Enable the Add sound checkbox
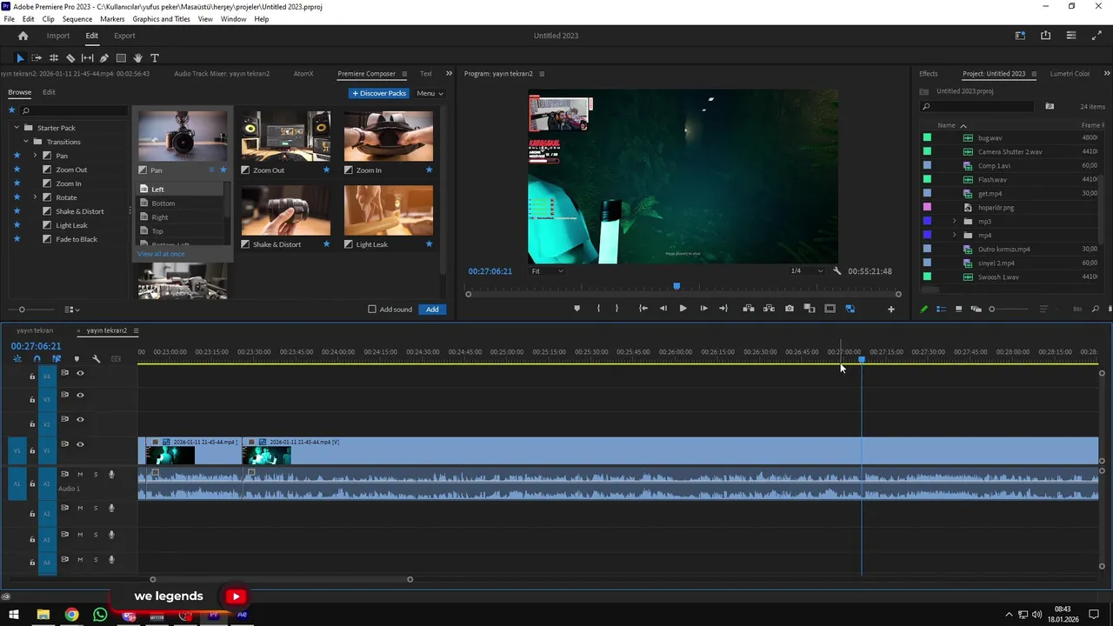This screenshot has height=626, width=1113. click(372, 310)
